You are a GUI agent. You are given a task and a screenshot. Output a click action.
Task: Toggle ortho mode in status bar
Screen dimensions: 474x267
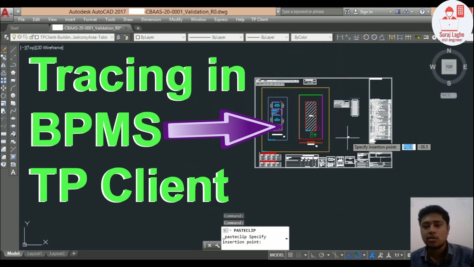tap(313, 255)
